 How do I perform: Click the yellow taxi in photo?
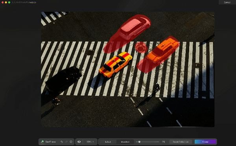pos(116,65)
